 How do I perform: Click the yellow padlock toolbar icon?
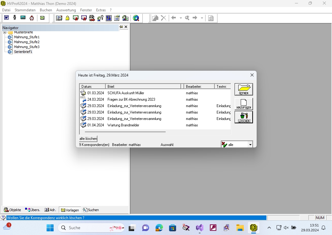coord(67,18)
